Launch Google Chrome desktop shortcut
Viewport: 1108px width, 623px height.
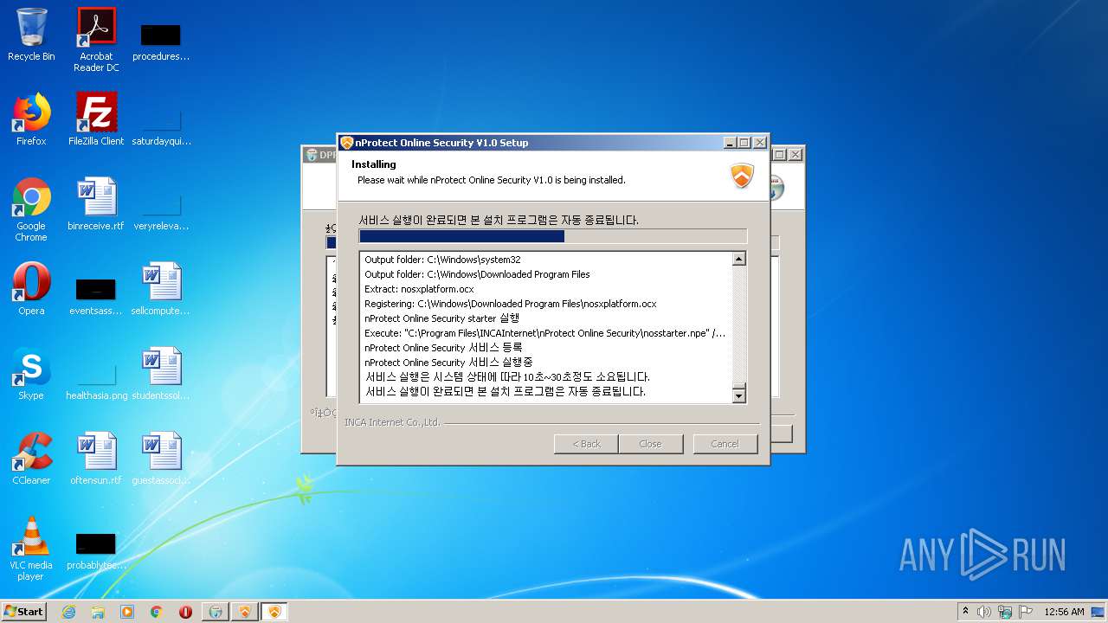(31, 209)
